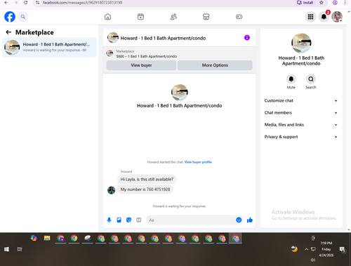Click the listing thumbnail in the chat center
Screen dimensions: 351x266
[180, 93]
